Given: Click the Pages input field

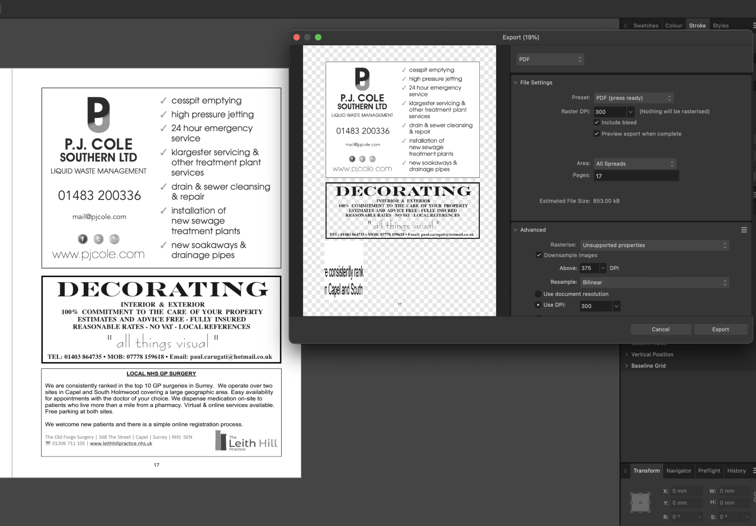Looking at the screenshot, I should (636, 176).
